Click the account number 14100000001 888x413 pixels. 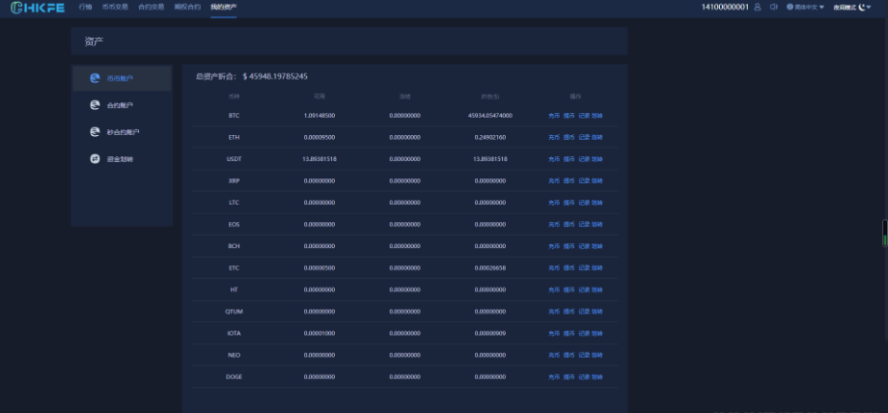(x=725, y=7)
